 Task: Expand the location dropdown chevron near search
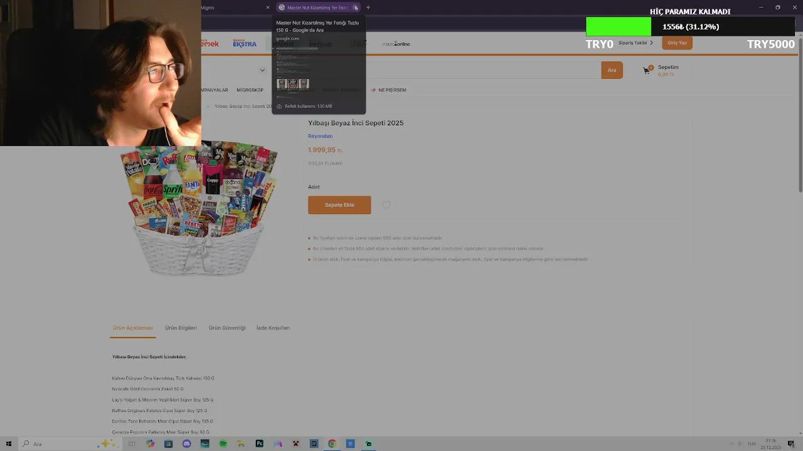262,70
